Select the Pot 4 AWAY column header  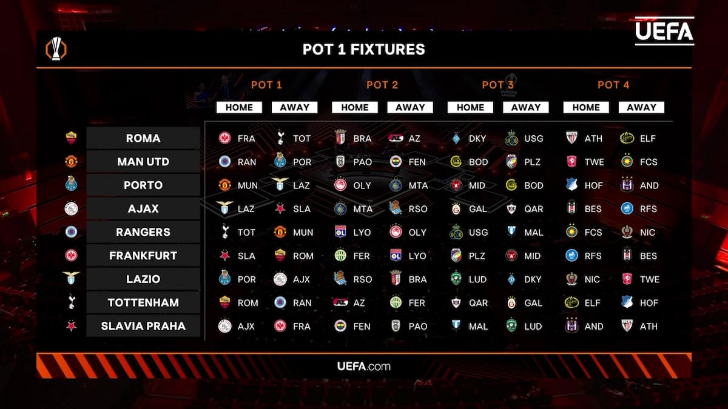coord(641,107)
